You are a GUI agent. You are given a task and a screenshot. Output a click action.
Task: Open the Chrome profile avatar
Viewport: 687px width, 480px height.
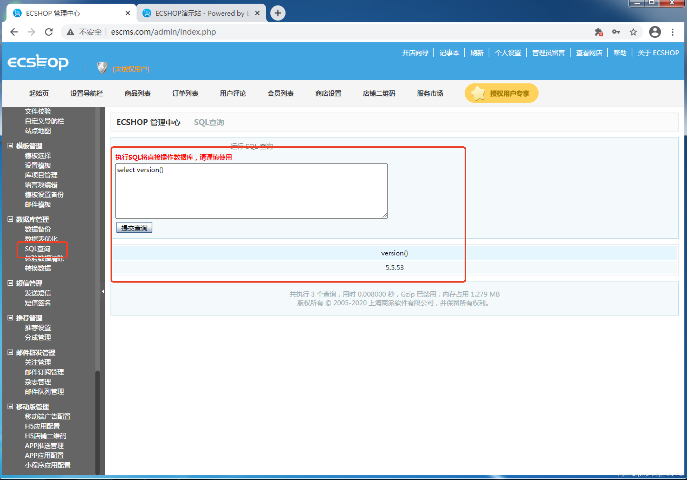(x=655, y=32)
